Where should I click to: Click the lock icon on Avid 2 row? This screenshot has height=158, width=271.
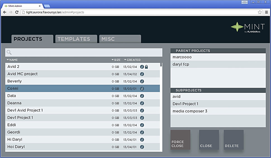146,67
